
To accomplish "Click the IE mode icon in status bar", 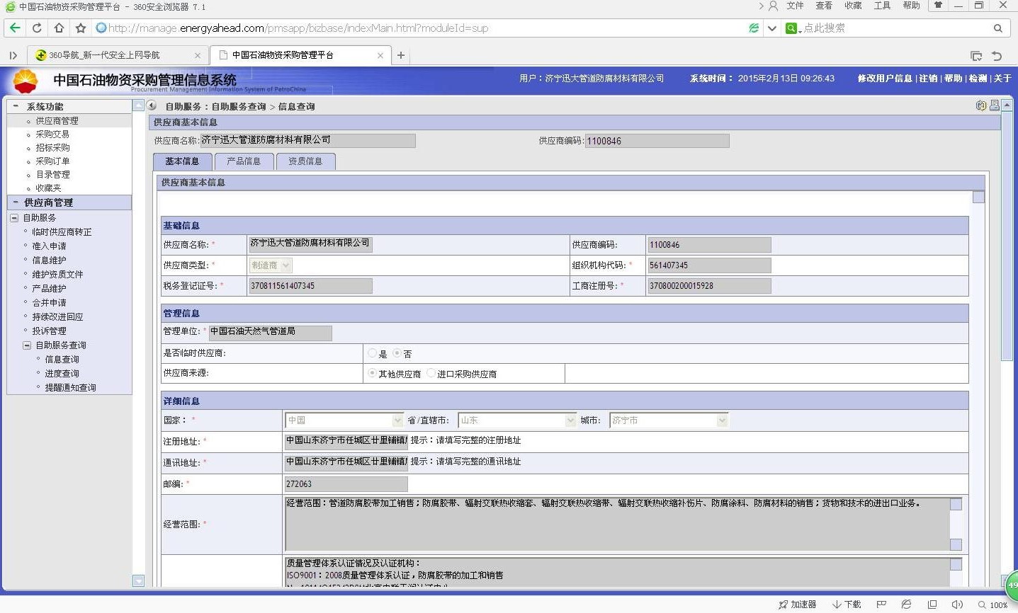I will tap(906, 605).
